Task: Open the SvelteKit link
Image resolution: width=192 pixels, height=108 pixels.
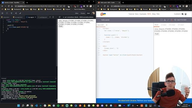Action: tap(177, 14)
